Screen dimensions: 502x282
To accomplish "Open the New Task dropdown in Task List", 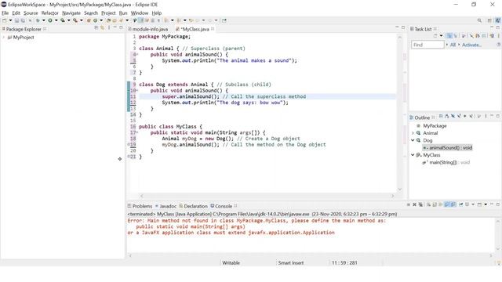I will pos(441,36).
